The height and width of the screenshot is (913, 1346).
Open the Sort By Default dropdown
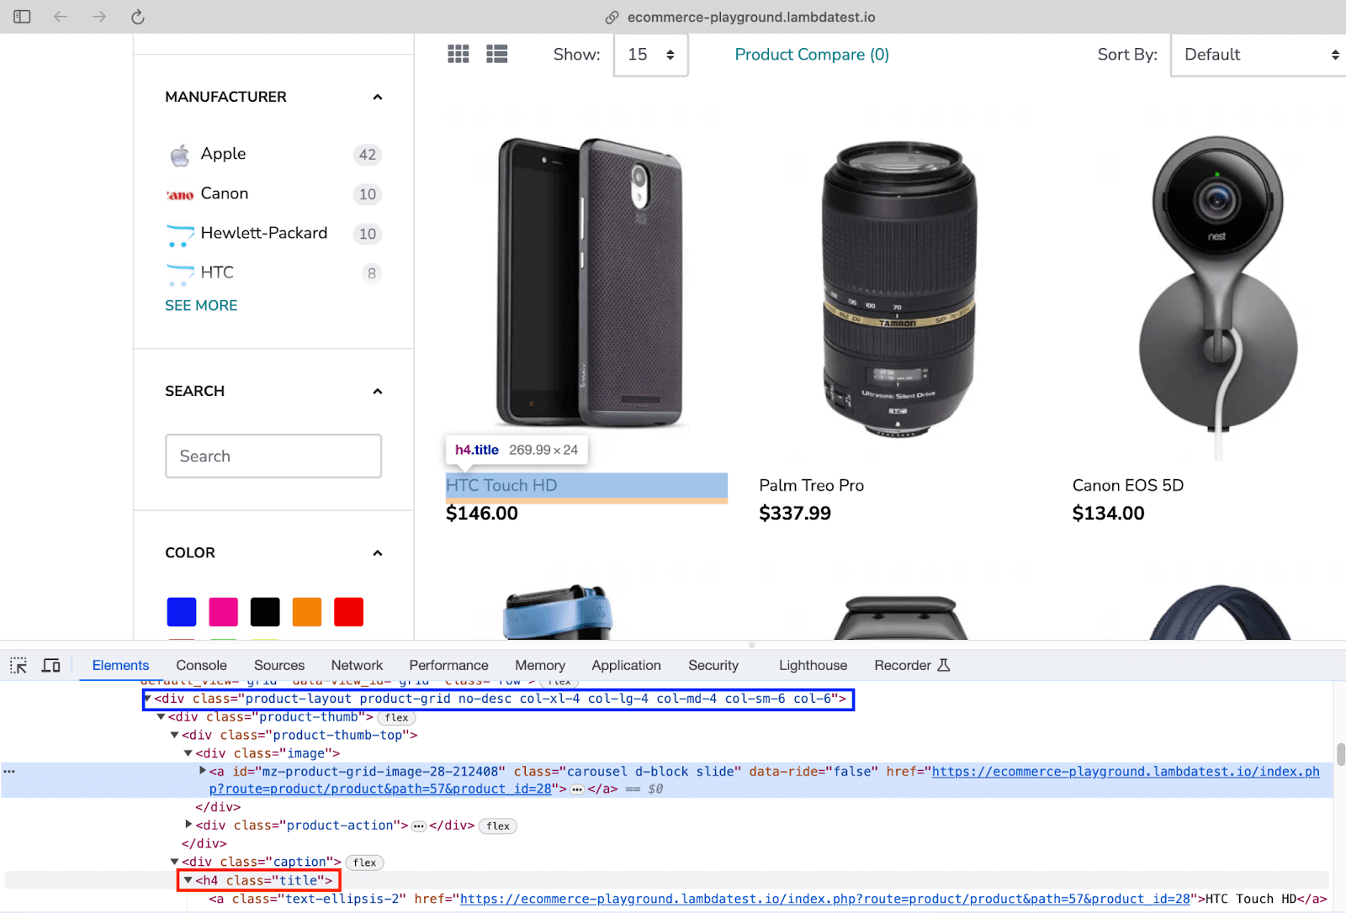[1257, 55]
